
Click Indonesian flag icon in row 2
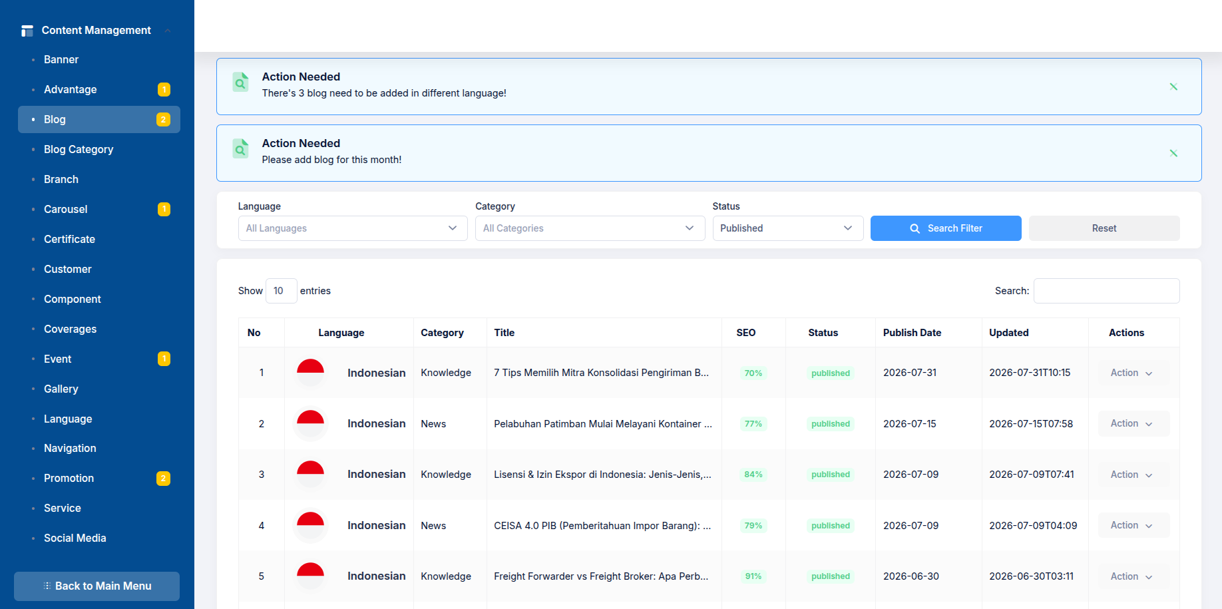310,424
